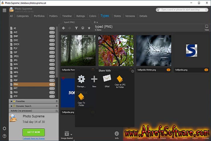Click the Photo Supreme logo in the header
Viewport: 211px width, 141px height.
pyautogui.click(x=11, y=10)
